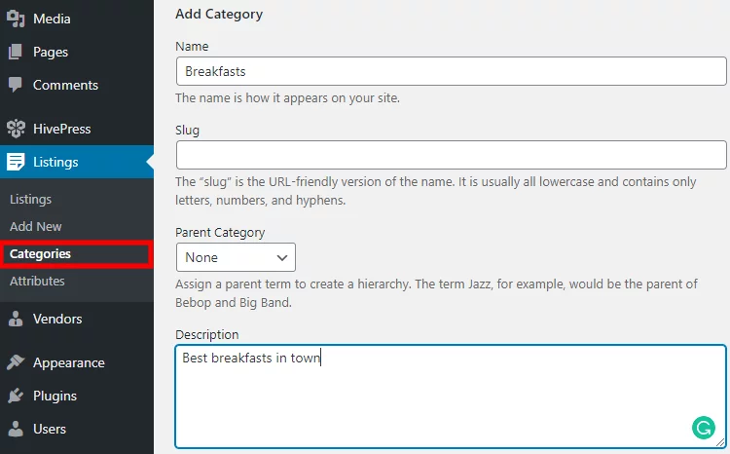Click the Name field containing Breakfasts
The width and height of the screenshot is (730, 454).
click(x=451, y=71)
